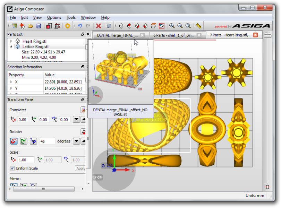Click the Rotate degrees up-arrow button

pos(84,141)
